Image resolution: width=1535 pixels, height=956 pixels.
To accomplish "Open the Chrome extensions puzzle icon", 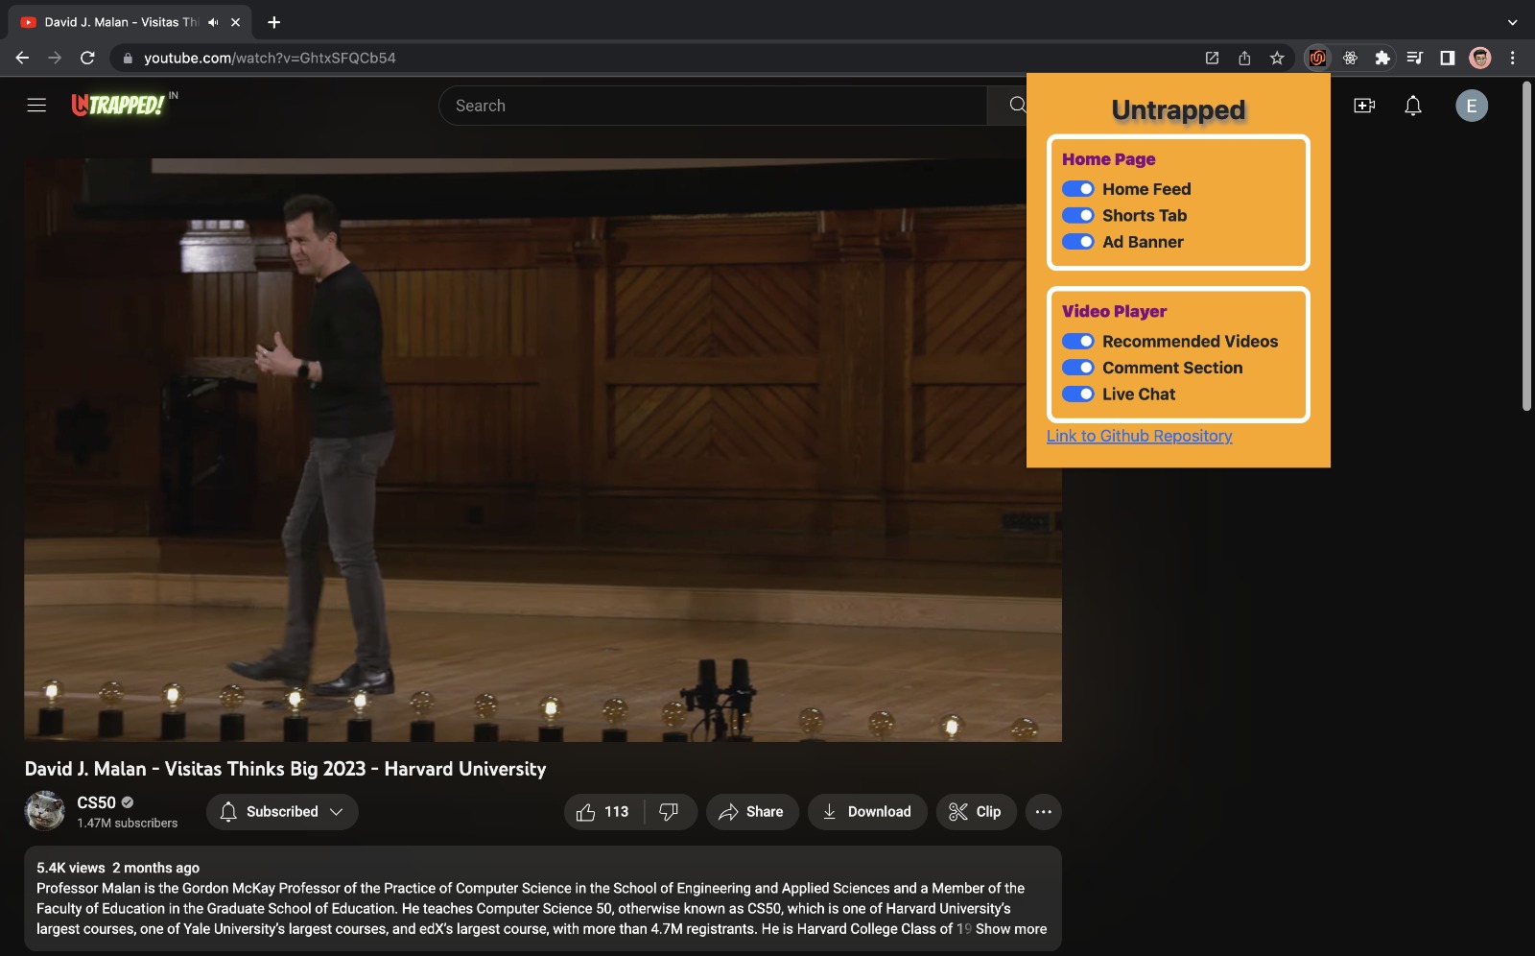I will (1382, 58).
